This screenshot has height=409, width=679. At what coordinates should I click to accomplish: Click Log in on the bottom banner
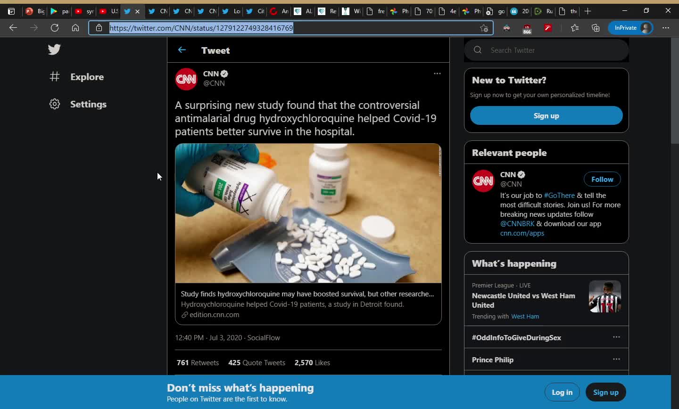[x=562, y=392]
